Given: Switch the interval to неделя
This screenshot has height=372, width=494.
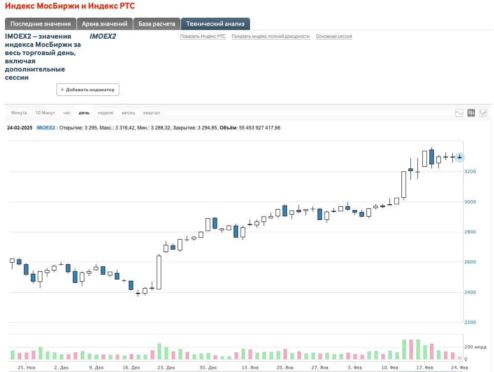Looking at the screenshot, I should [106, 113].
